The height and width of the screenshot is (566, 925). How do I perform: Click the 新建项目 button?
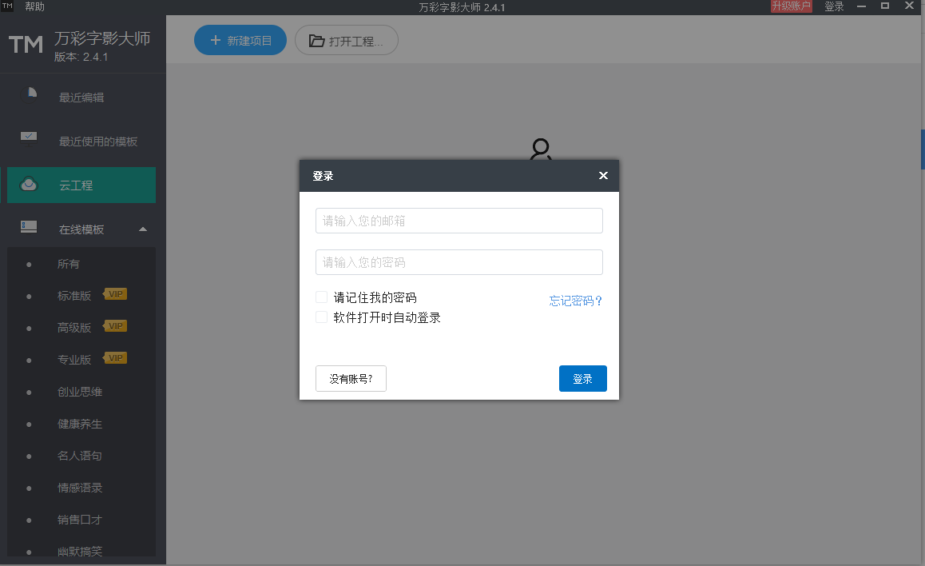pyautogui.click(x=240, y=39)
